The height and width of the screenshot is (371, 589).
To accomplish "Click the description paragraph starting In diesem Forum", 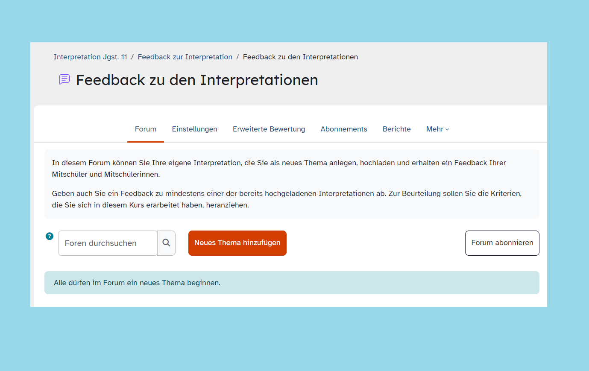I will pos(278,168).
